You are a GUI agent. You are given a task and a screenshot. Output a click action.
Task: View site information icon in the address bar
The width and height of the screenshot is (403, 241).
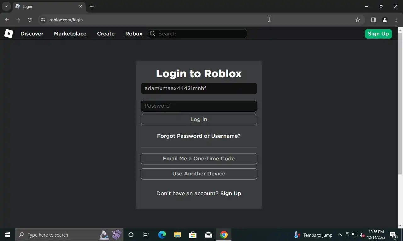click(43, 20)
